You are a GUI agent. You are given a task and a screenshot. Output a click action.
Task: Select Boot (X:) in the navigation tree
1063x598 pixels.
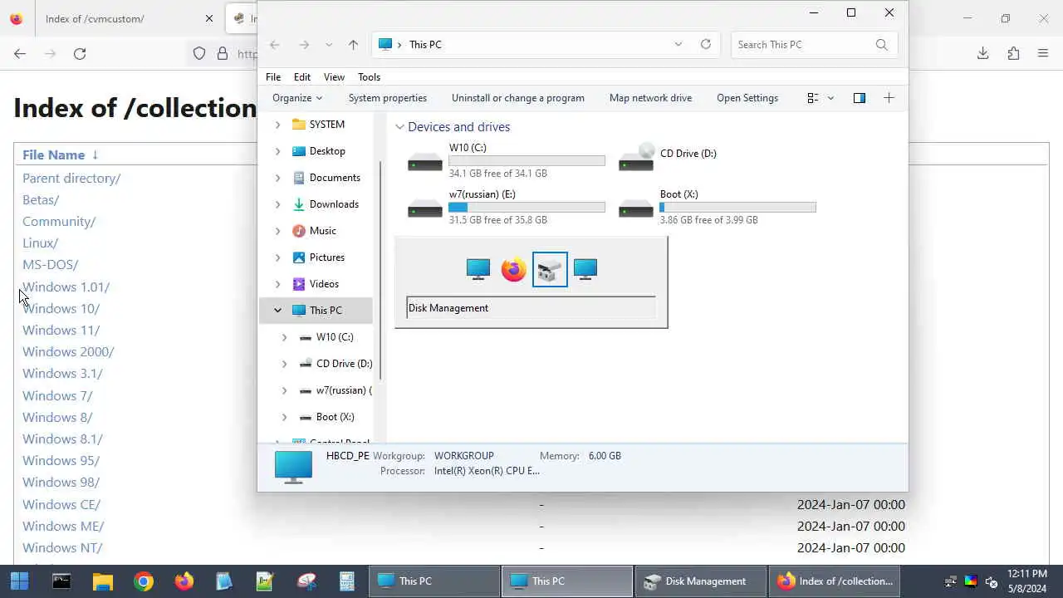[x=335, y=417]
